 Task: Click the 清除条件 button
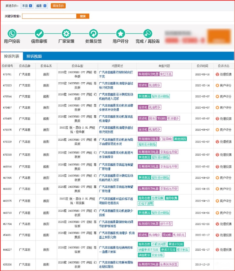(58, 6)
